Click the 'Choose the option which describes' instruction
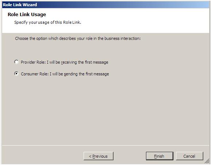 tap(78, 38)
